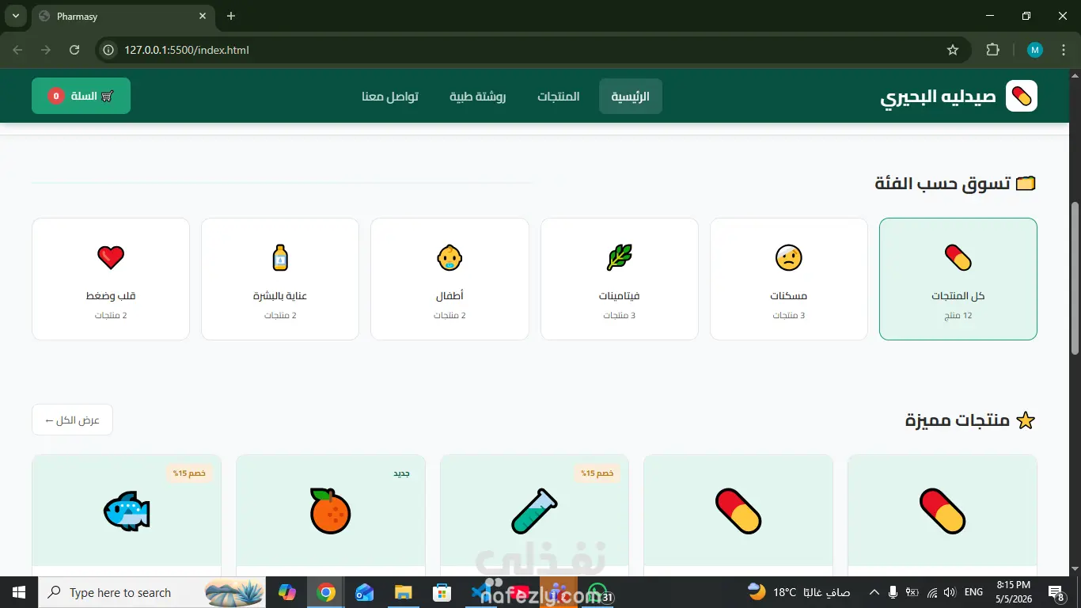Open Outlook from the taskbar

(x=364, y=592)
